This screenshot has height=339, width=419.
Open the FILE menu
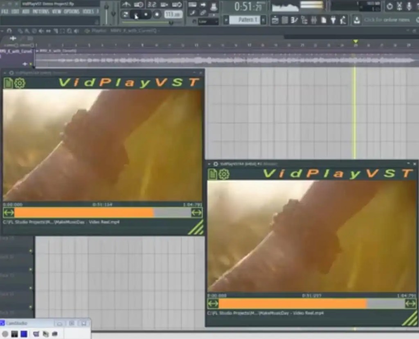tap(5, 12)
